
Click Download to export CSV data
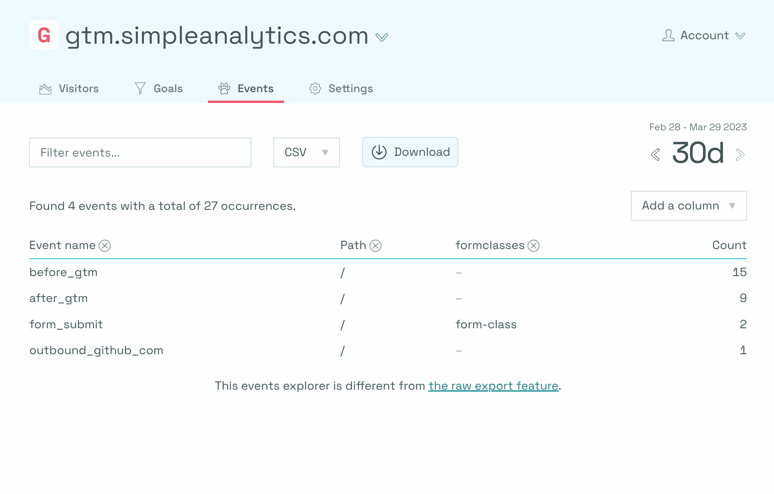(410, 152)
